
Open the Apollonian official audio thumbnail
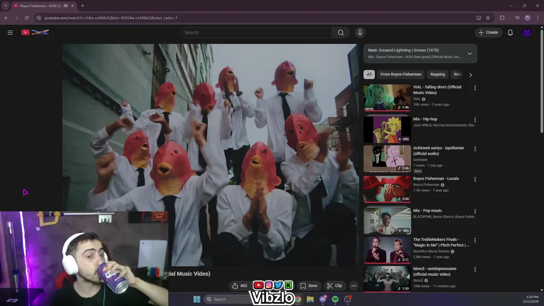point(387,158)
